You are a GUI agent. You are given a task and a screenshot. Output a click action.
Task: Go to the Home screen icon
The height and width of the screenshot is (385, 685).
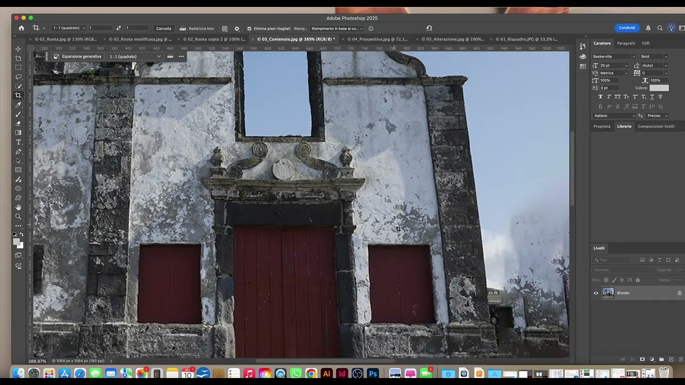coord(21,28)
